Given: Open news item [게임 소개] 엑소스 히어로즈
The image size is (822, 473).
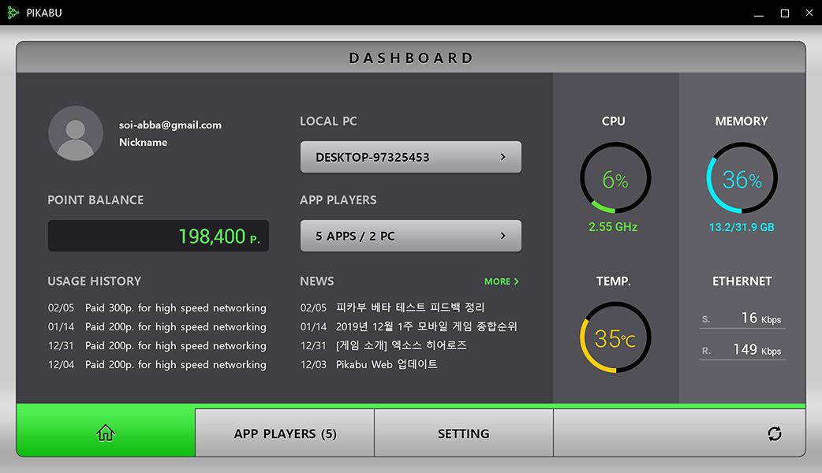Looking at the screenshot, I should coord(383,345).
